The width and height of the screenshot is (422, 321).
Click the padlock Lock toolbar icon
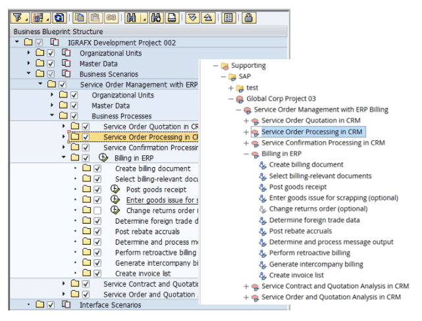[x=249, y=18]
